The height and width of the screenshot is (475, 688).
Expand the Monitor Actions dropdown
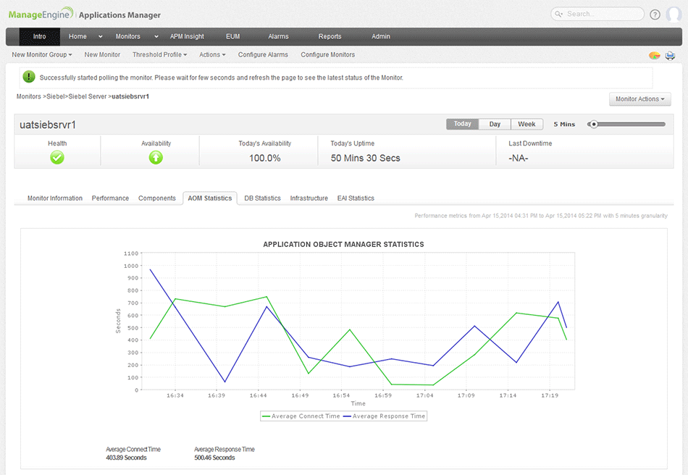(x=640, y=99)
